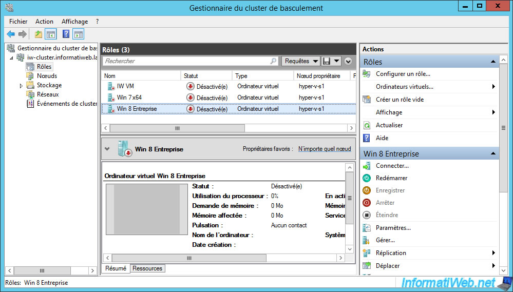The image size is (513, 292).
Task: Collapse the iw-cluster tree node
Action: [12, 58]
